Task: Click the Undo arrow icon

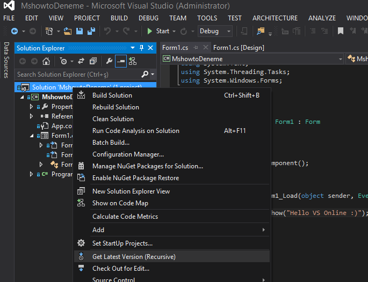Action: click(107, 31)
